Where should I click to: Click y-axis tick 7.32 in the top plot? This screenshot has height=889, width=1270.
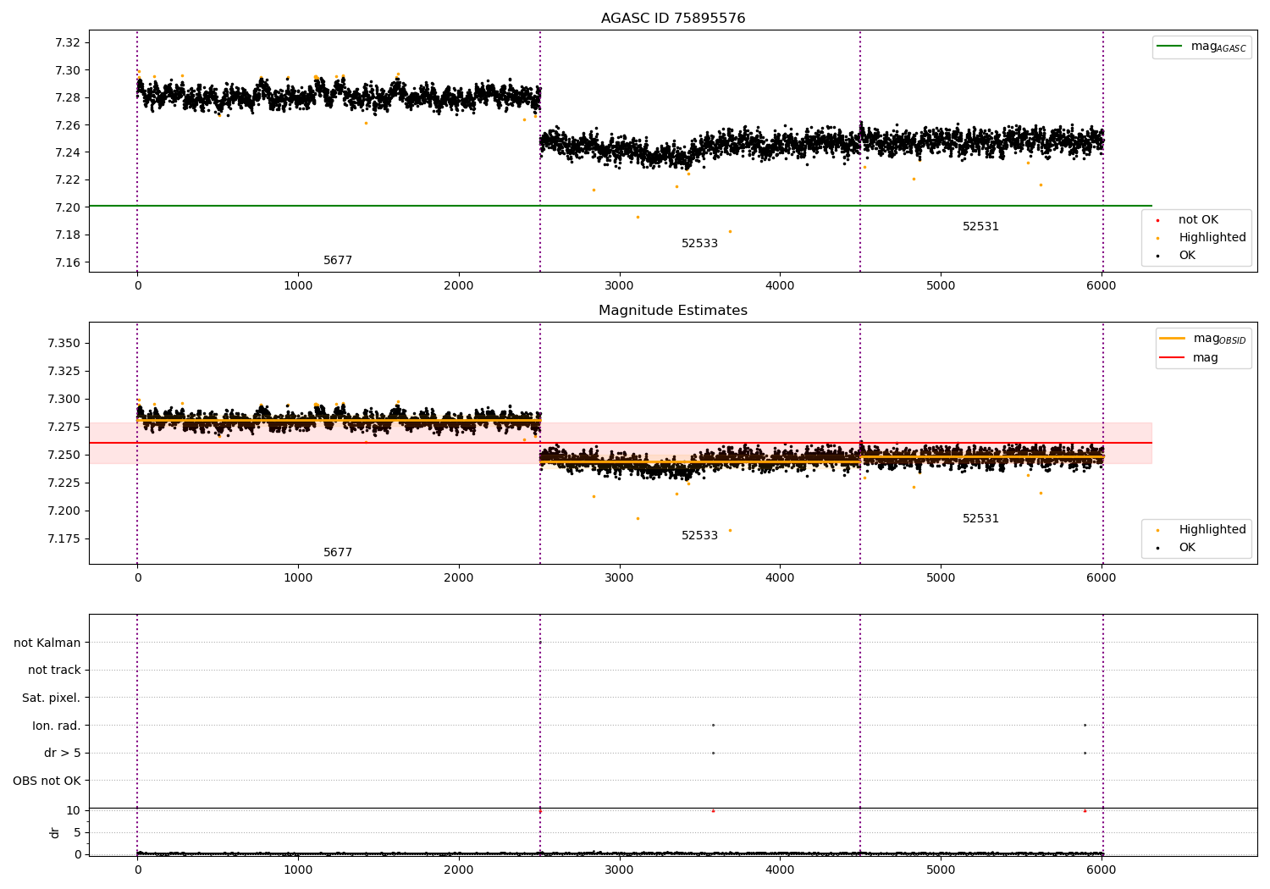[67, 43]
